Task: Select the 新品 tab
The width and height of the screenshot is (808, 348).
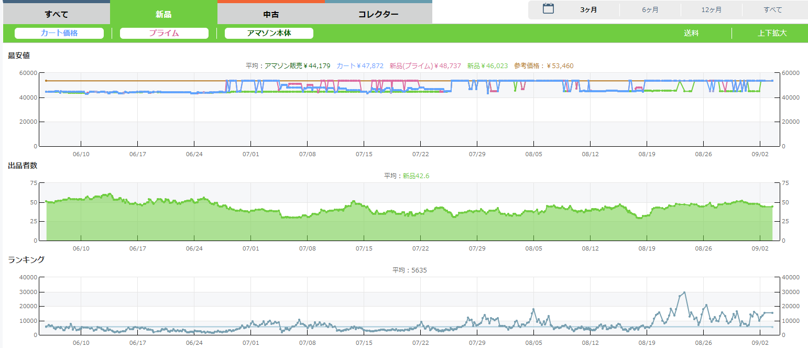Action: 163,14
